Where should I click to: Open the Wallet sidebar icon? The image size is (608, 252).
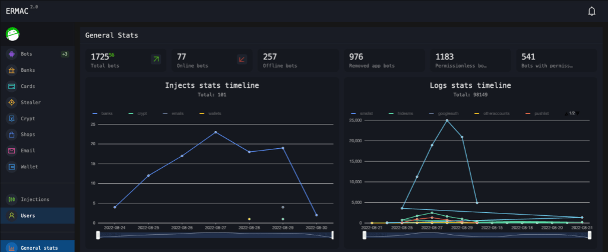[x=11, y=167]
